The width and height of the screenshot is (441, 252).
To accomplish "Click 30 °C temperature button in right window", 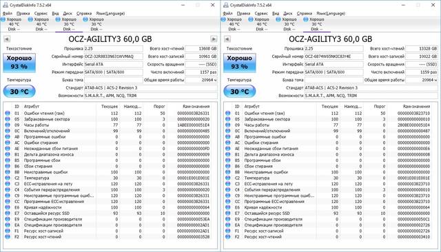I will pyautogui.click(x=240, y=92).
